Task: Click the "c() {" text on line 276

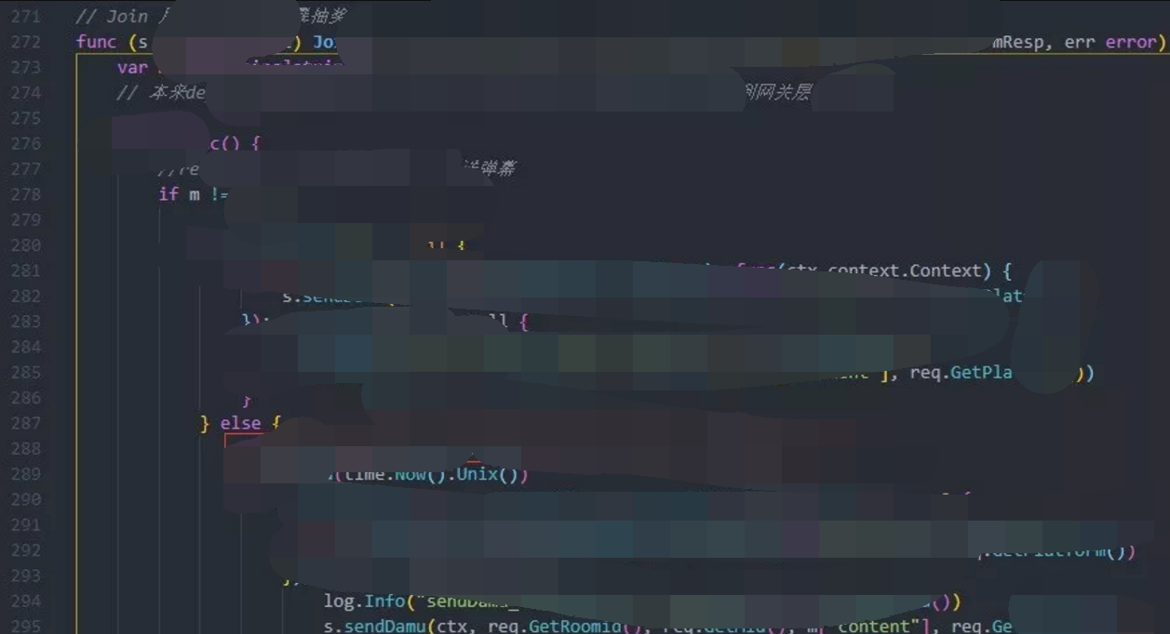Action: (x=235, y=144)
